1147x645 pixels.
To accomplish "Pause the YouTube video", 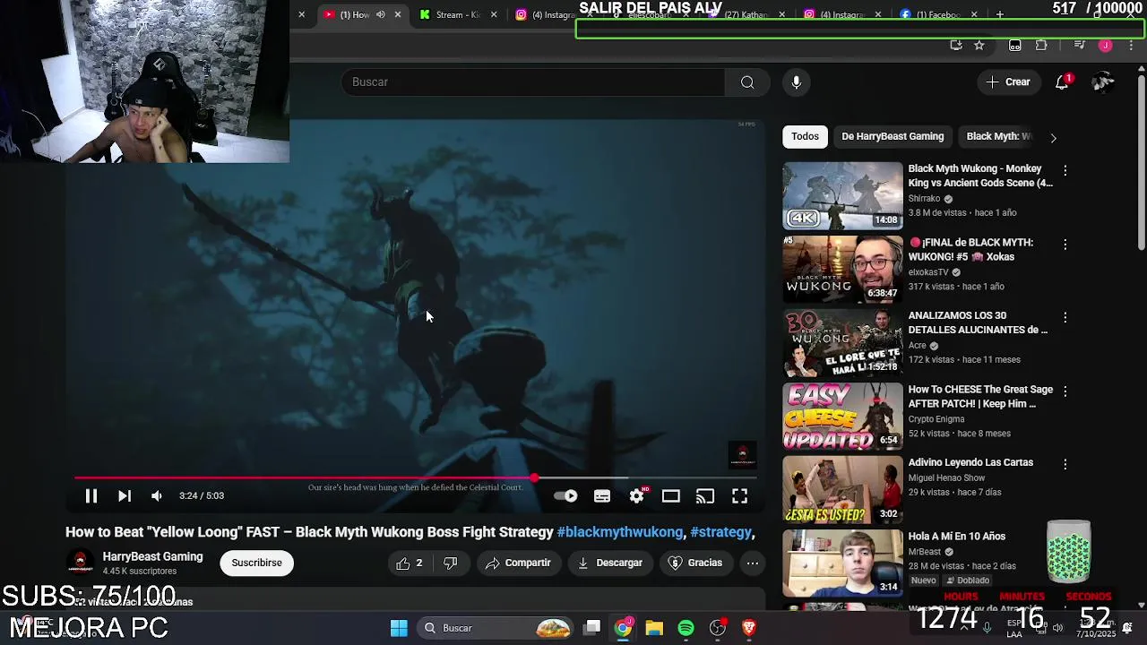I will (91, 495).
